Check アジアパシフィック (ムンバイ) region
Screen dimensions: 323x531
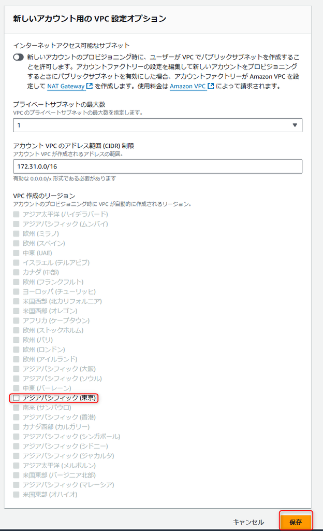(x=16, y=224)
